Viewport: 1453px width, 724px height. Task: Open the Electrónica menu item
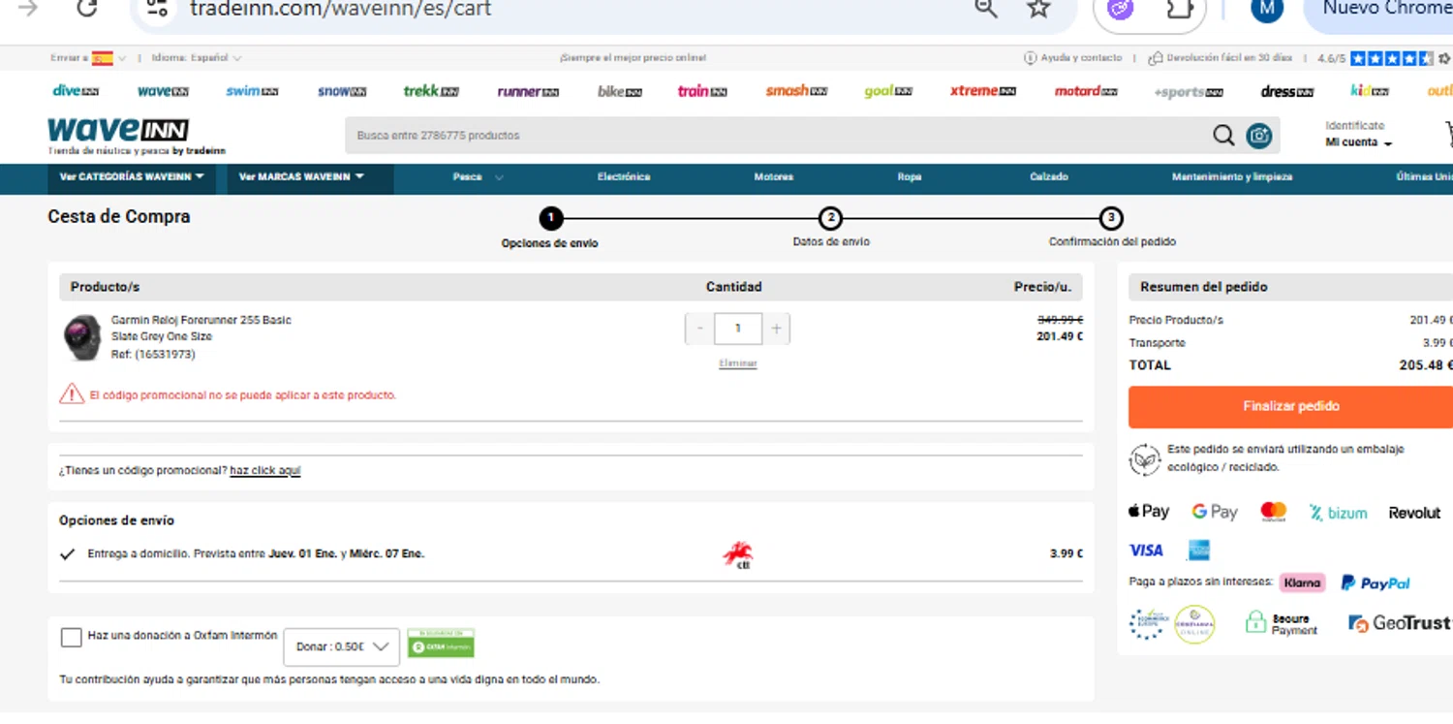pyautogui.click(x=624, y=177)
